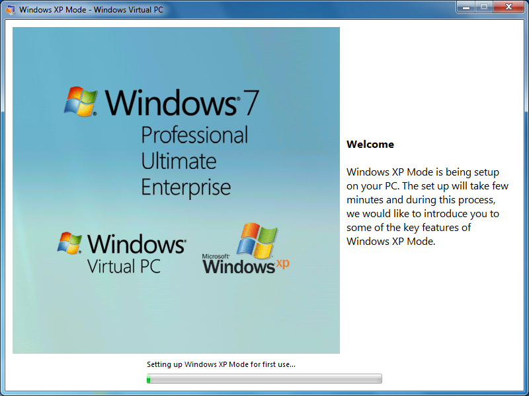
Task: Maximize the Windows Virtual PC window
Action: (x=484, y=7)
